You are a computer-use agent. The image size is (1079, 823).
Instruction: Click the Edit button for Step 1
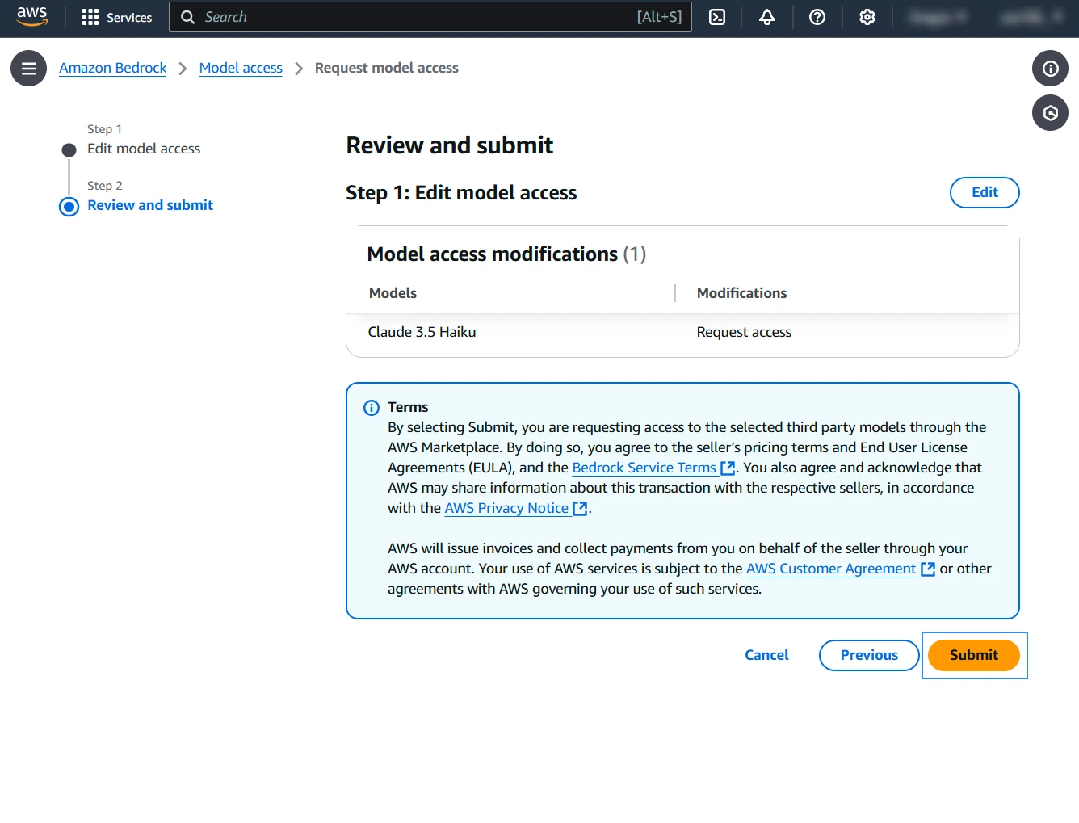tap(985, 192)
